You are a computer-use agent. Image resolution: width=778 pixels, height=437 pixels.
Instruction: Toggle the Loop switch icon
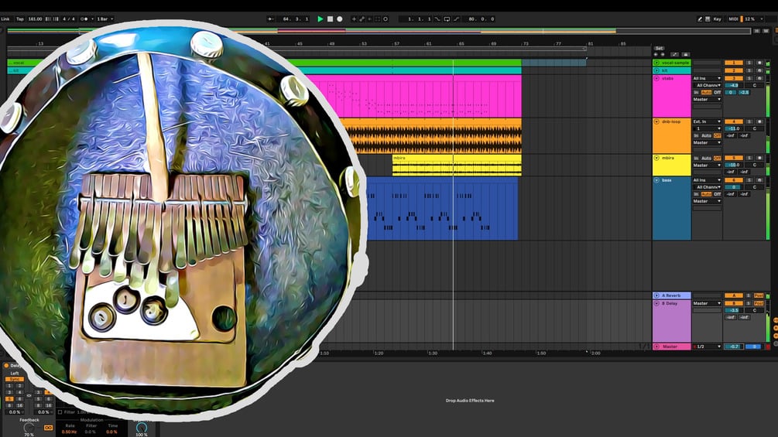tap(447, 19)
